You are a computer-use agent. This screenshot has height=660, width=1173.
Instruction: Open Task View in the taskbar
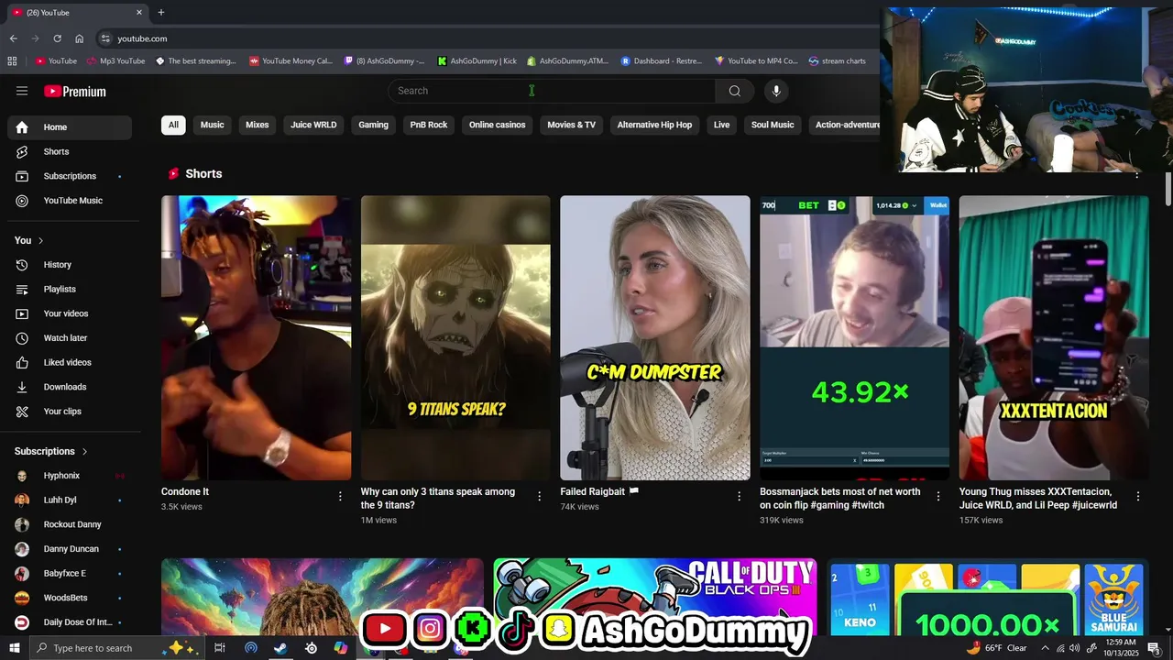[220, 648]
